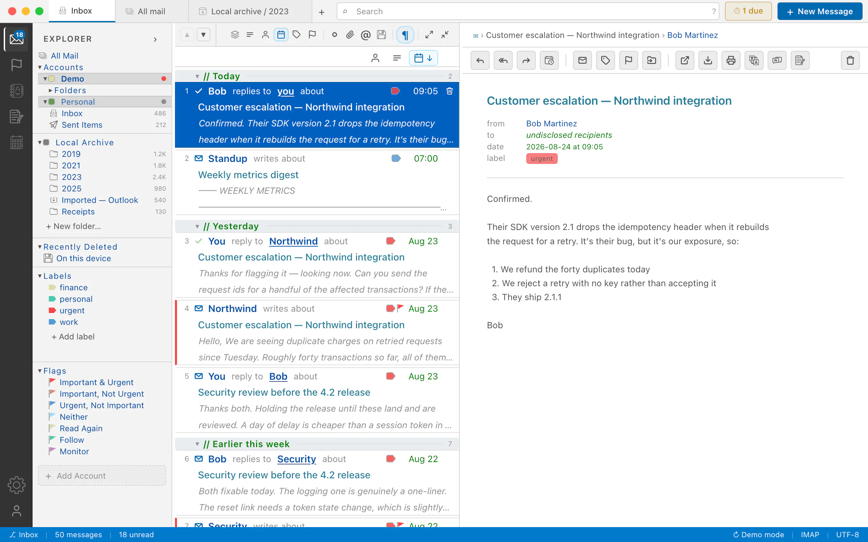Image resolution: width=868 pixels, height=542 pixels.
Task: Click the 1 due reminder button
Action: coord(748,11)
